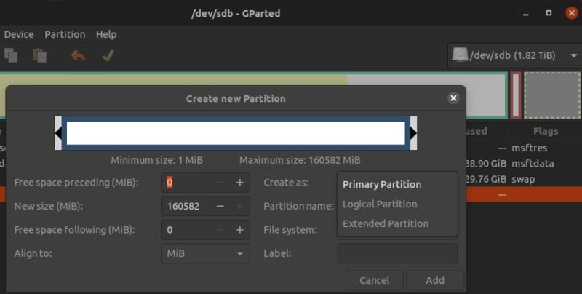This screenshot has width=582, height=294.
Task: Close the Create new Partition dialog
Action: [x=453, y=98]
